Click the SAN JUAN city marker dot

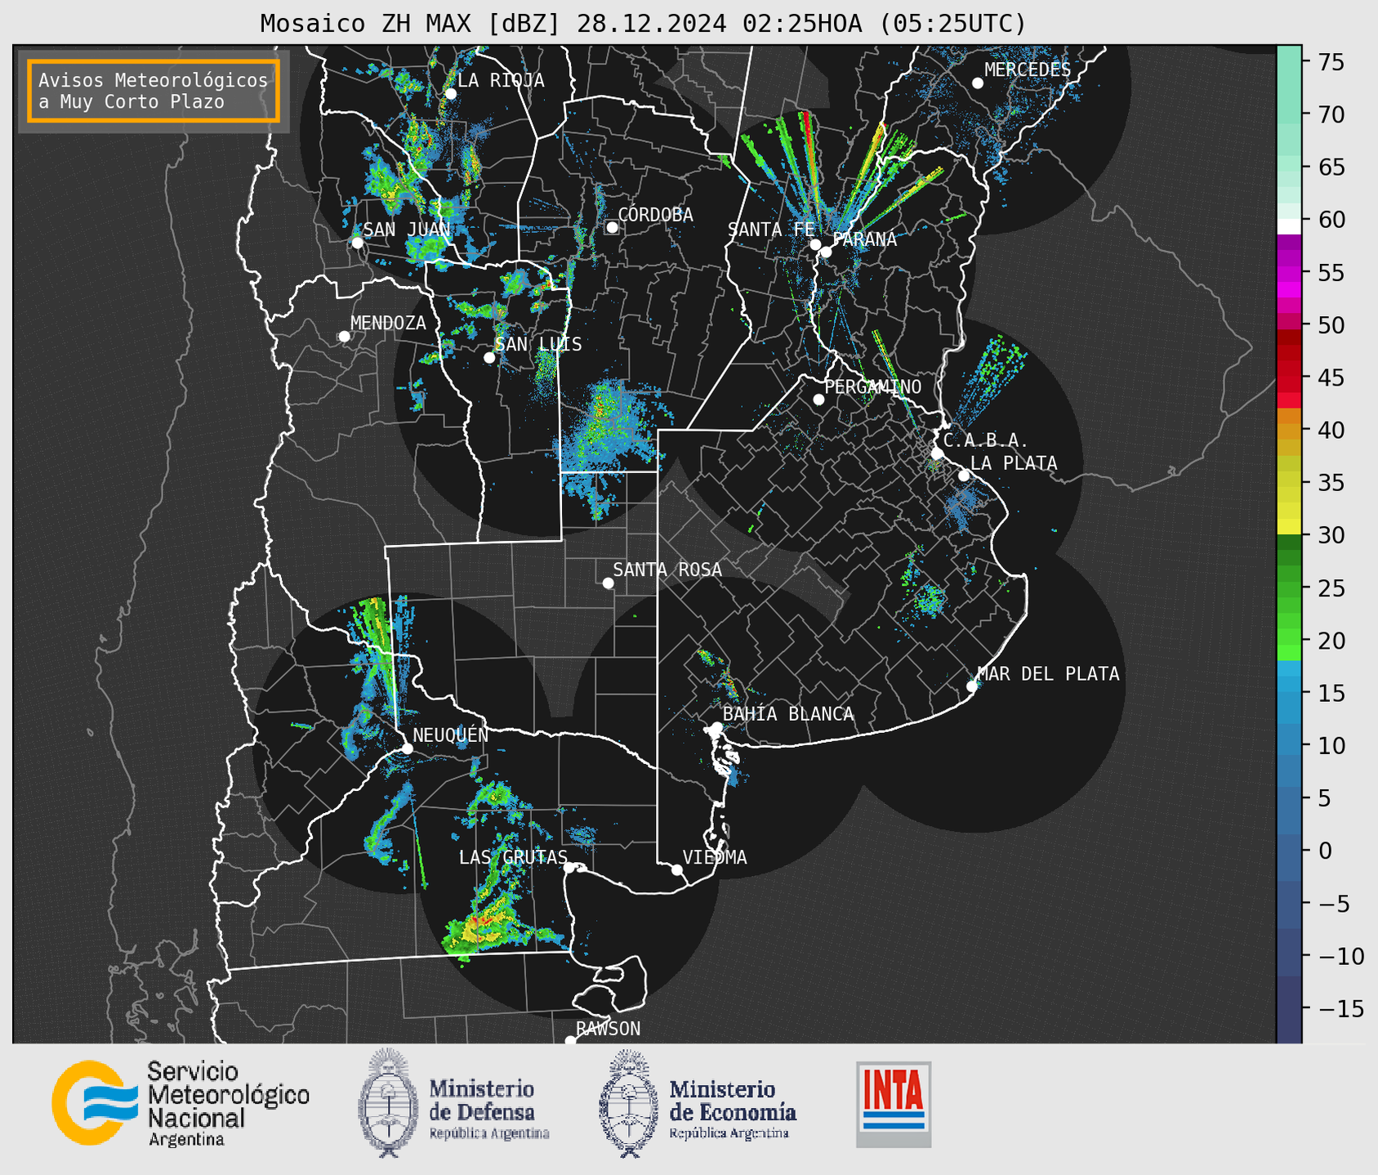coord(357,243)
